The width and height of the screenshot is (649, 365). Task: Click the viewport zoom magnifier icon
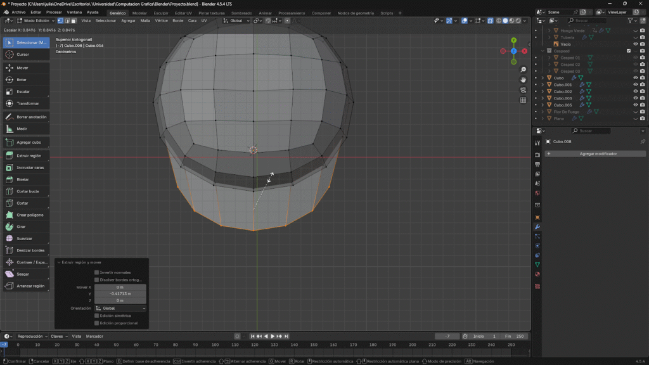[x=523, y=70]
